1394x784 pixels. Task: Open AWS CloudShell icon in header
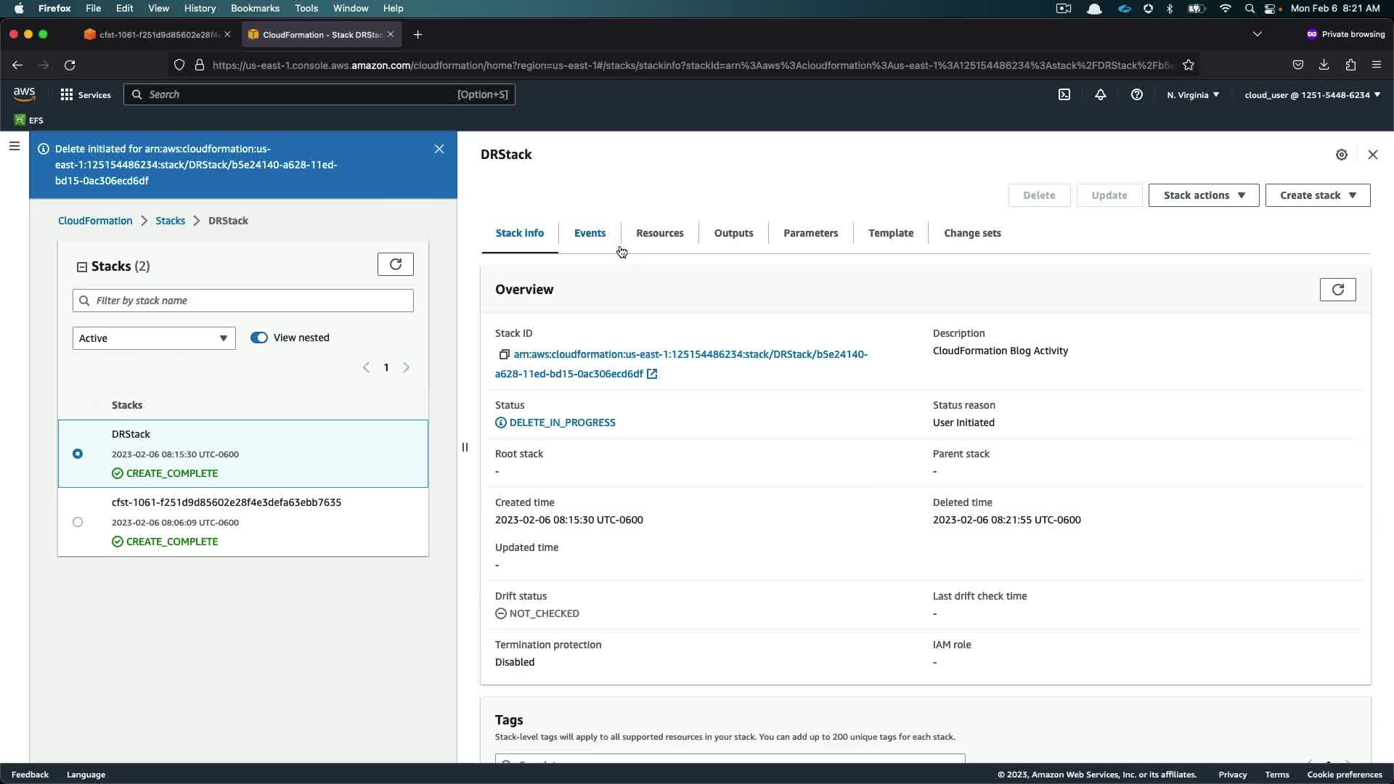point(1064,94)
